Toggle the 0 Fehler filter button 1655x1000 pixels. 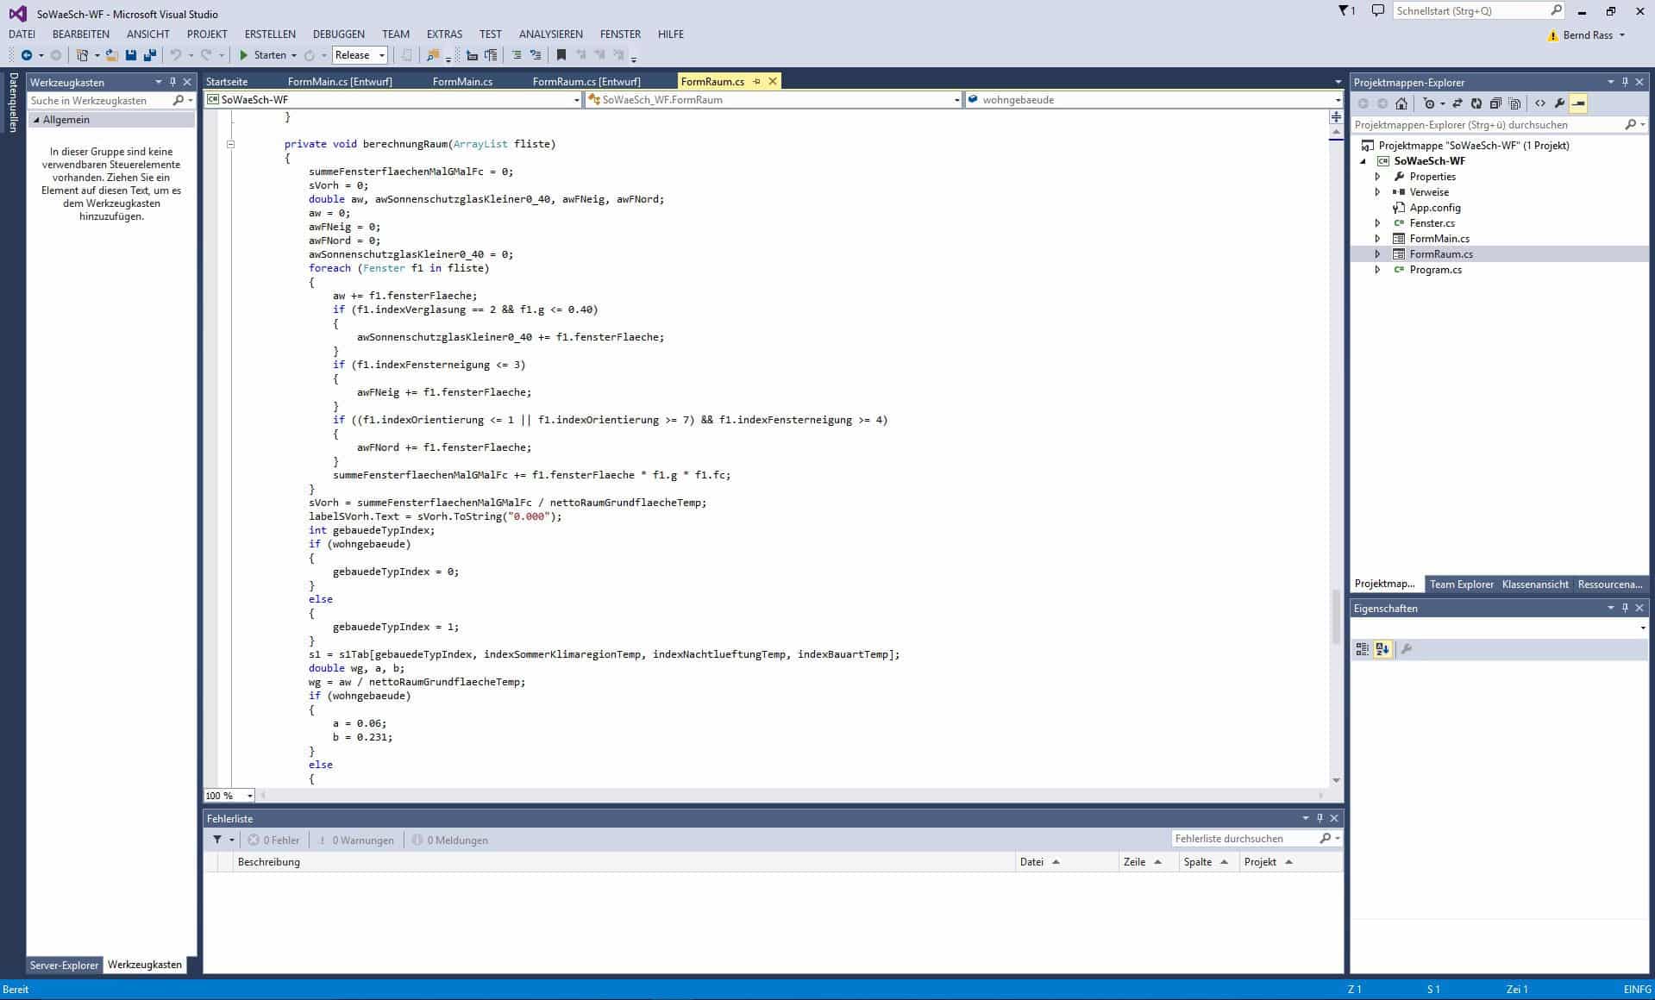[273, 841]
